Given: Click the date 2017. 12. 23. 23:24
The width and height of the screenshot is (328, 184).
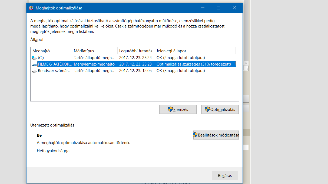Looking at the screenshot, I should click(x=135, y=57).
